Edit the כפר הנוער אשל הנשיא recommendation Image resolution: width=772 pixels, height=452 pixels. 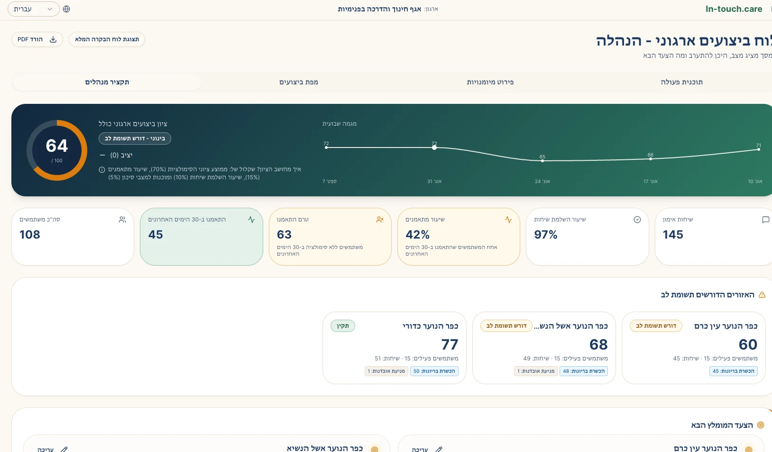point(52,449)
